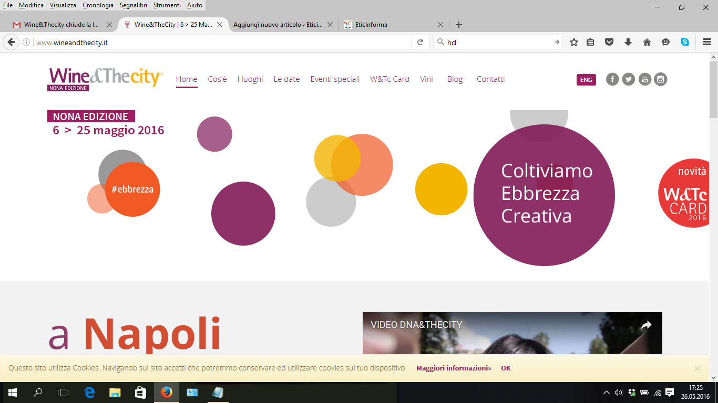
Task: Click the Wine&Thecity logo
Action: click(106, 79)
